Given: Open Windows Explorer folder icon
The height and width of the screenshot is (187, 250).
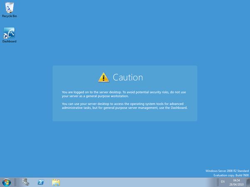Looking at the screenshot, I should pyautogui.click(x=56, y=182).
